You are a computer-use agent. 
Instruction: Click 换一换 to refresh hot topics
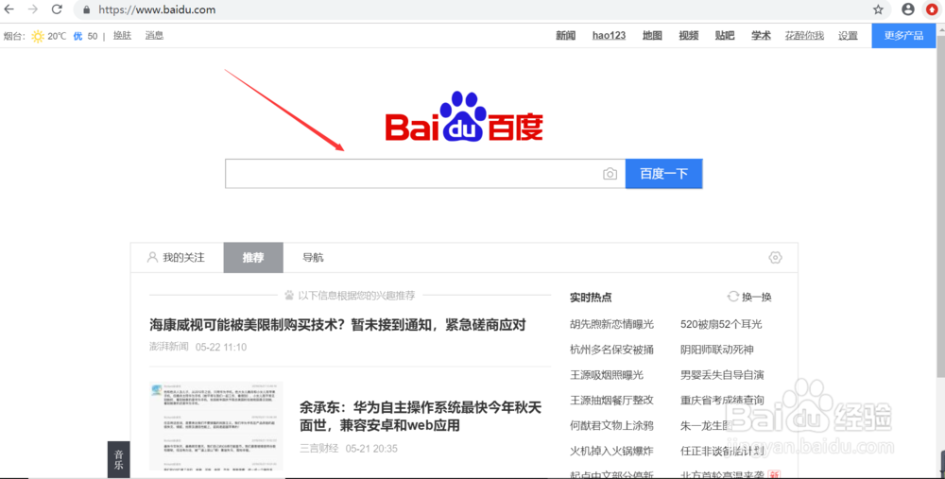tap(756, 297)
